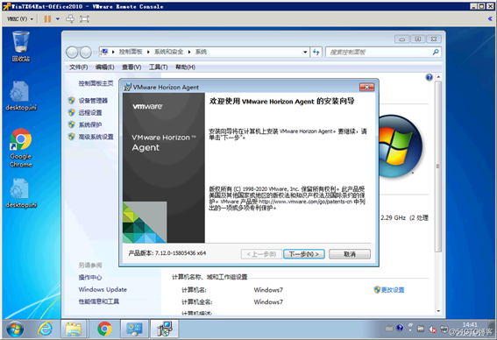Viewport: 497px width, 340px height.
Task: Click the recent pages arrow beside forward button
Action: click(95, 53)
